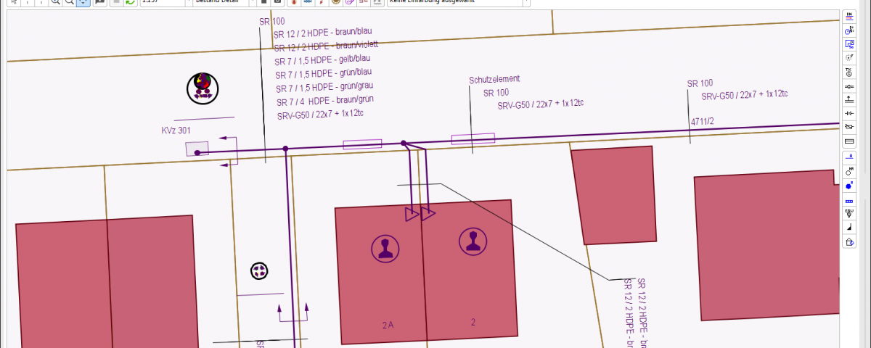Click the zoom-in magnifier tool
This screenshot has height=348, width=871.
(x=55, y=2)
